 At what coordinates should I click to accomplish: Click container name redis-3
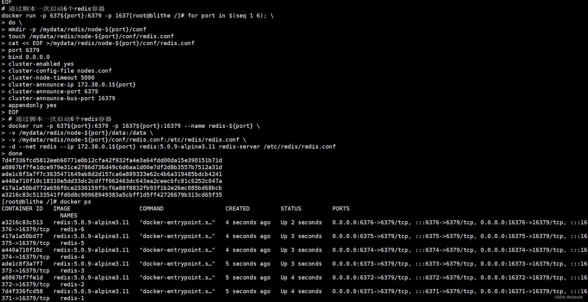(72, 271)
